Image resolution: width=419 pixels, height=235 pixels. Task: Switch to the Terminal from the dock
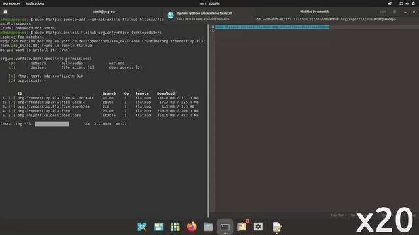[225, 227]
